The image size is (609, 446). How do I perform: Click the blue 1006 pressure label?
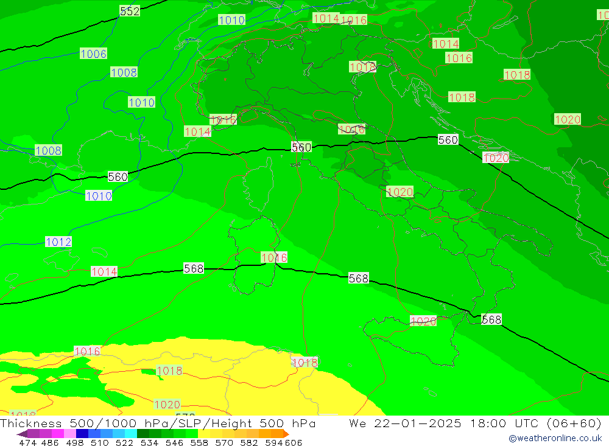pos(94,54)
